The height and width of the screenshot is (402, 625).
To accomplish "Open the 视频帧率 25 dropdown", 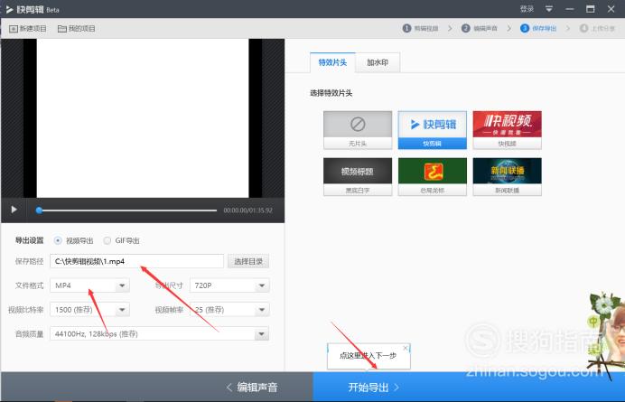I will point(229,310).
